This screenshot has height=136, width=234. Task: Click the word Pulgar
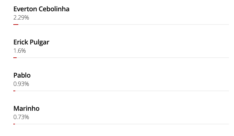tap(40, 42)
